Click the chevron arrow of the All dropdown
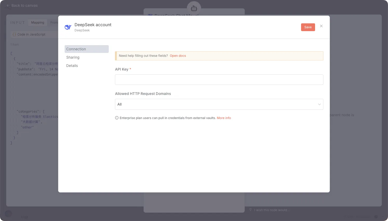This screenshot has height=221, width=388. click(x=319, y=104)
